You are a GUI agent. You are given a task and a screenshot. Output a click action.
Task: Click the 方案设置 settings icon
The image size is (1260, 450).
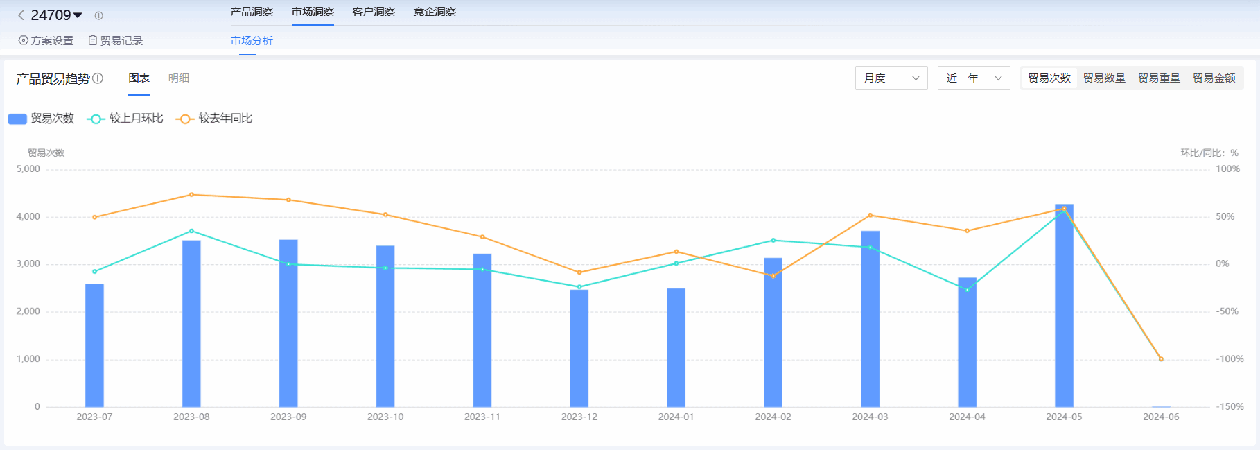(24, 40)
